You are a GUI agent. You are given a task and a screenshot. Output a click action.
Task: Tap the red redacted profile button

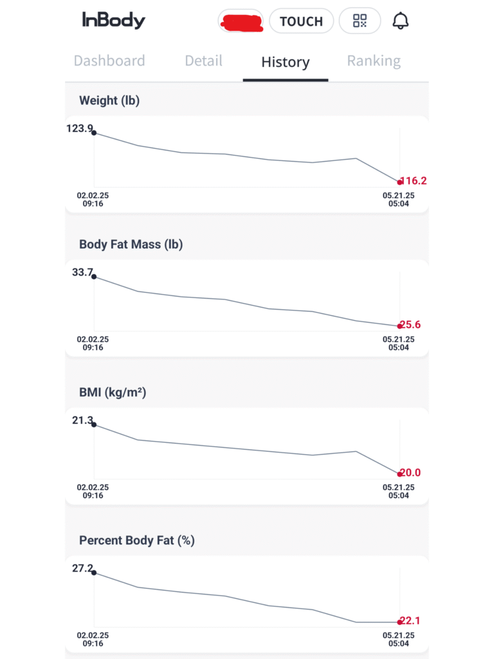241,21
